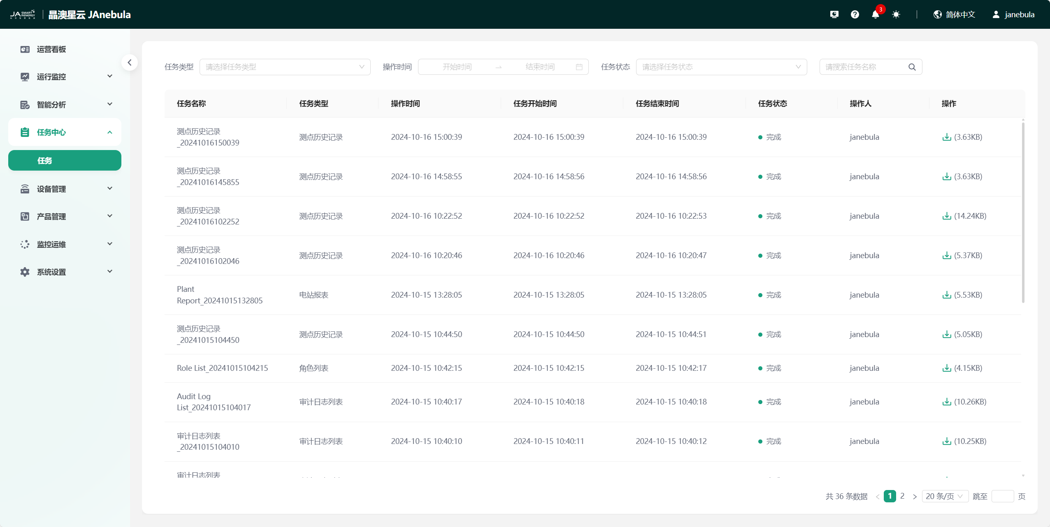Screen dimensions: 1050x527
Task: Click the notification bell icon
Action: coord(875,15)
